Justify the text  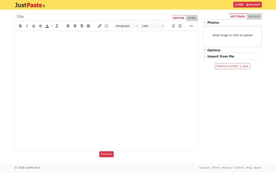(x=89, y=26)
